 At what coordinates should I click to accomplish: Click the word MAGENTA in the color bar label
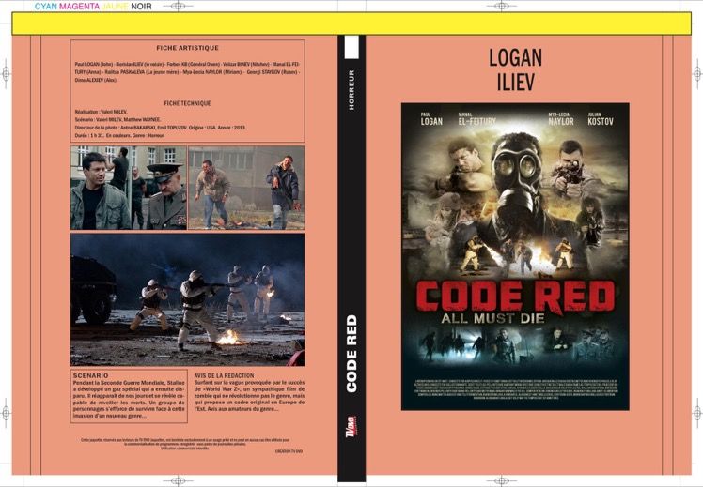click(79, 7)
